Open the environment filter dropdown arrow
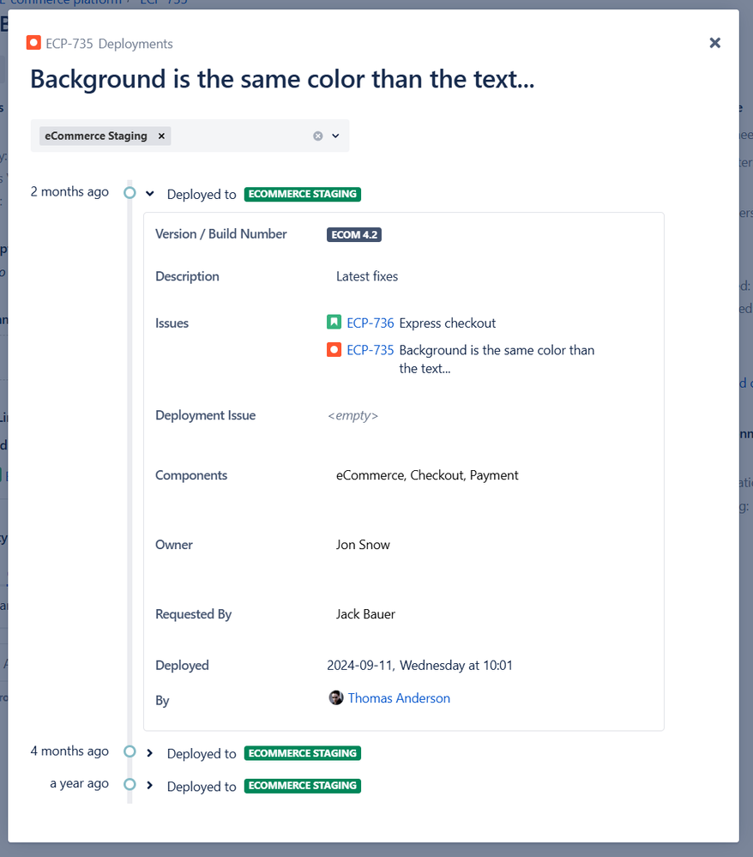The image size is (753, 857). click(x=335, y=136)
